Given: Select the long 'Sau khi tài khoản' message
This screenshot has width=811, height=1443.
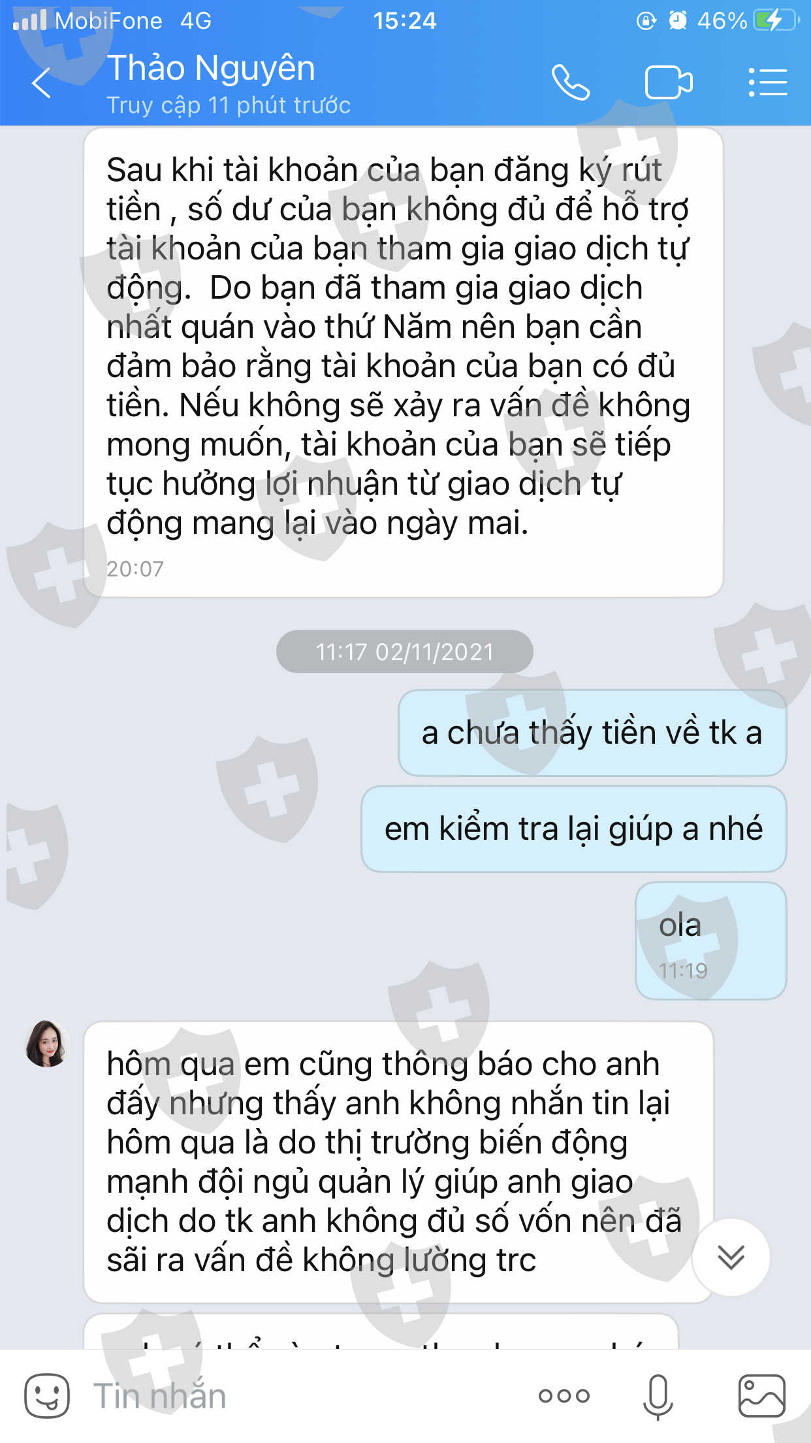Looking at the screenshot, I should 404,363.
